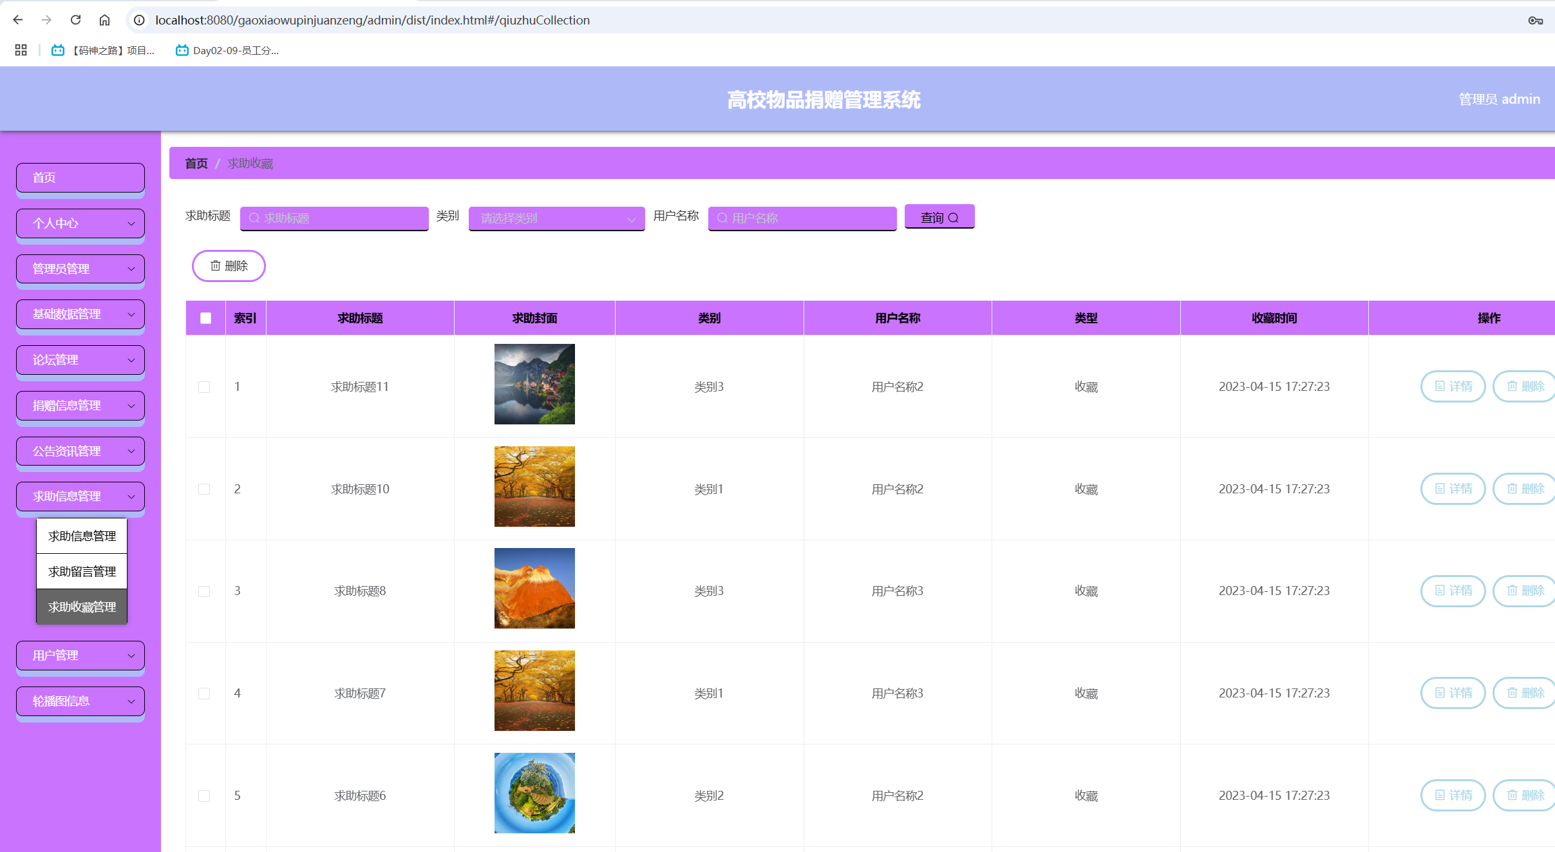Click the batch 删除 button above the table
The height and width of the screenshot is (852, 1555).
click(229, 266)
